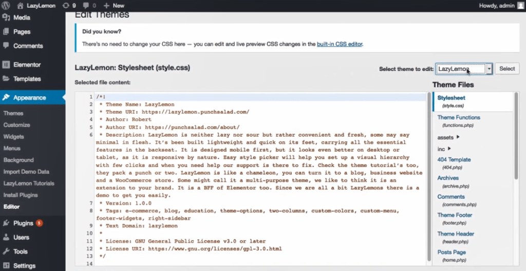The image size is (526, 271).
Task: Open the Widgets submenu item
Action: (x=14, y=136)
